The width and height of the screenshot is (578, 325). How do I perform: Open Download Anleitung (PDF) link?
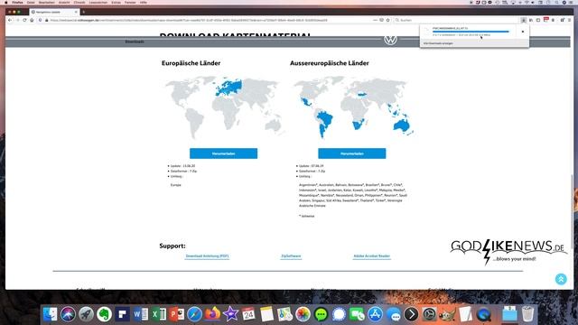(x=207, y=255)
